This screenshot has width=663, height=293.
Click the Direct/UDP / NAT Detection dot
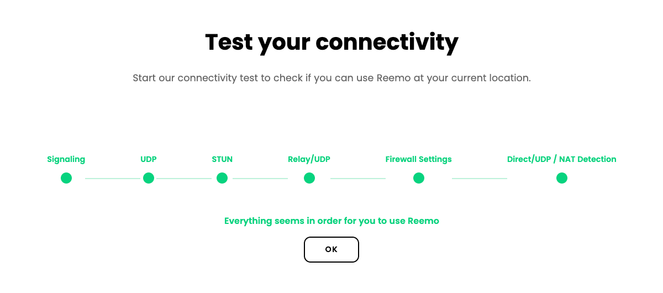tap(562, 178)
